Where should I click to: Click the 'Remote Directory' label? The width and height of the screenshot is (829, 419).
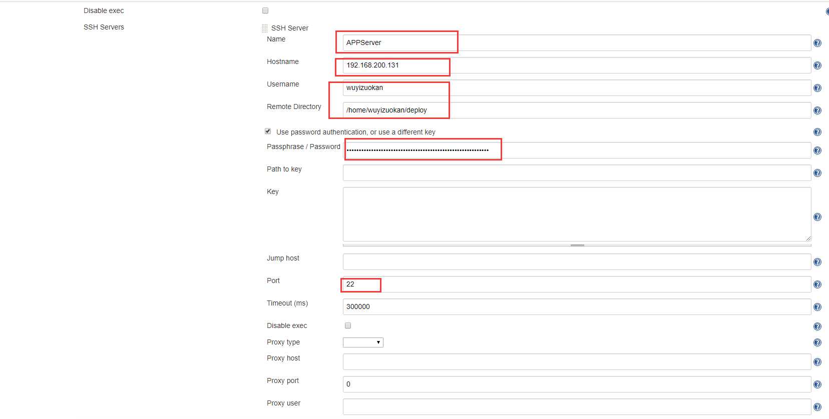[294, 106]
